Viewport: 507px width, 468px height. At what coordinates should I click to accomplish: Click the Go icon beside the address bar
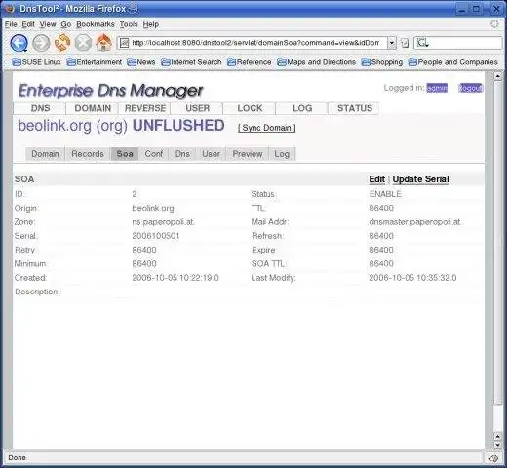coord(405,43)
